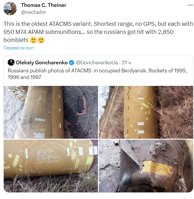
Task: Open top-left ATACMS rocket photo on asphalt
Action: click(51, 112)
